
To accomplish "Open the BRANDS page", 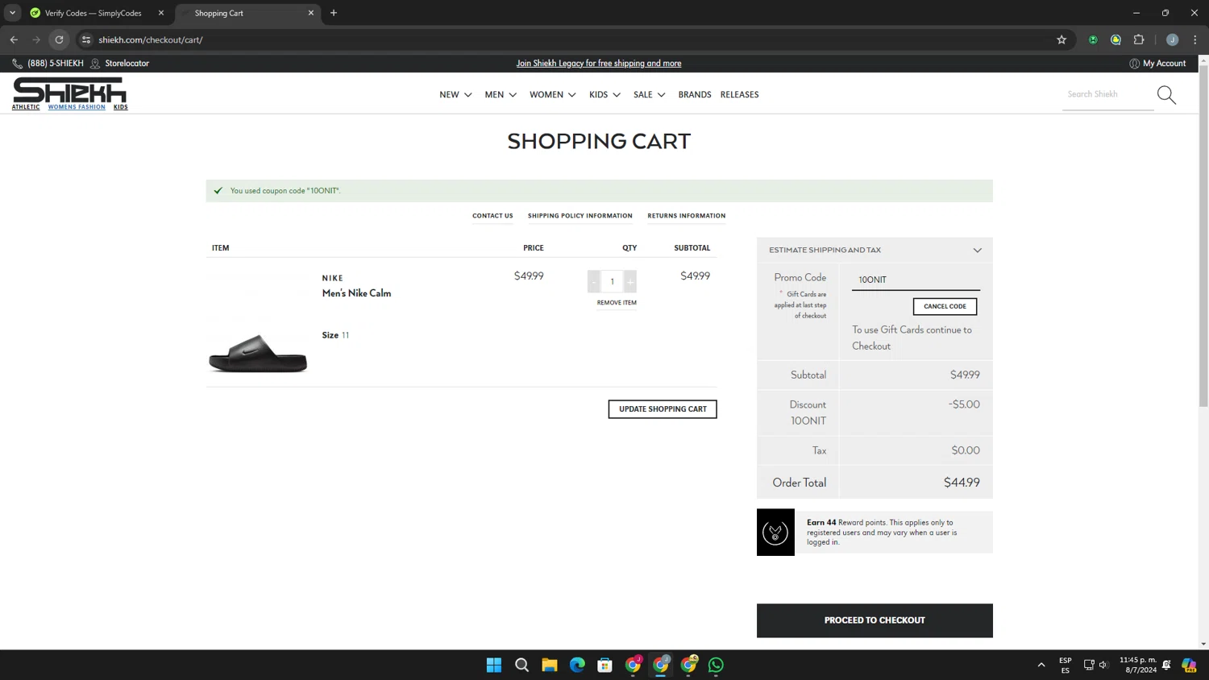I will pos(695,94).
